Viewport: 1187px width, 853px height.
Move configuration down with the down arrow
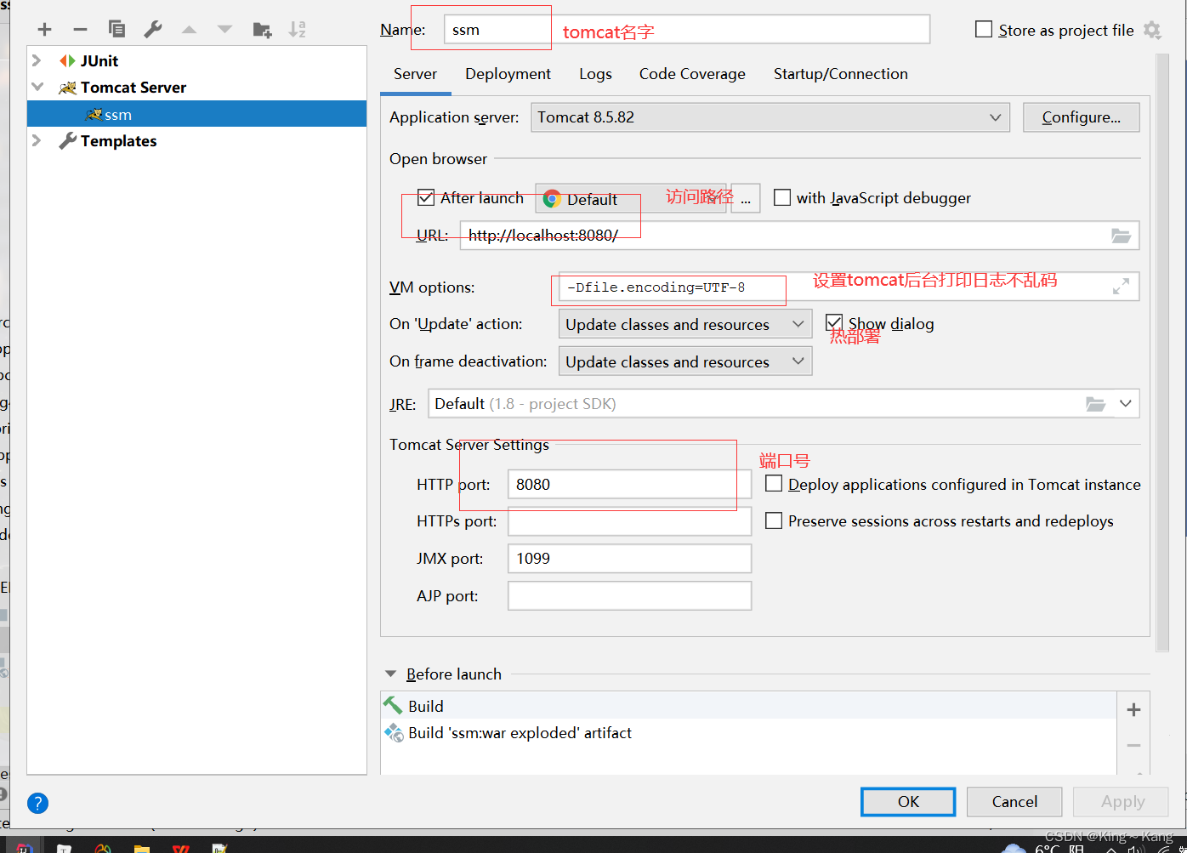pyautogui.click(x=224, y=30)
